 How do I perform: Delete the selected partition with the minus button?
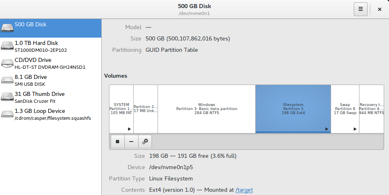click(x=131, y=142)
